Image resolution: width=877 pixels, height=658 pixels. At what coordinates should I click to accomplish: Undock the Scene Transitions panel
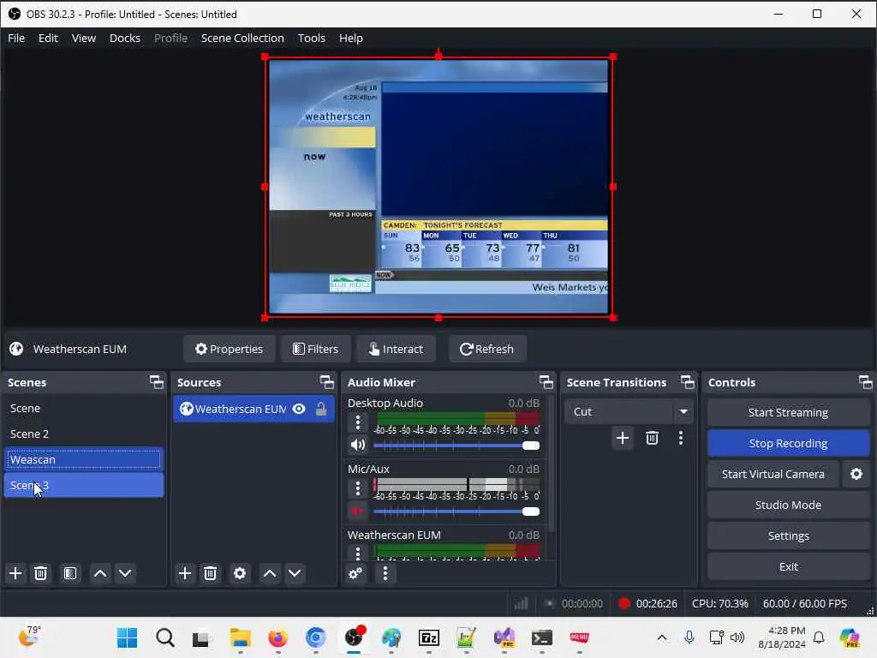point(688,382)
